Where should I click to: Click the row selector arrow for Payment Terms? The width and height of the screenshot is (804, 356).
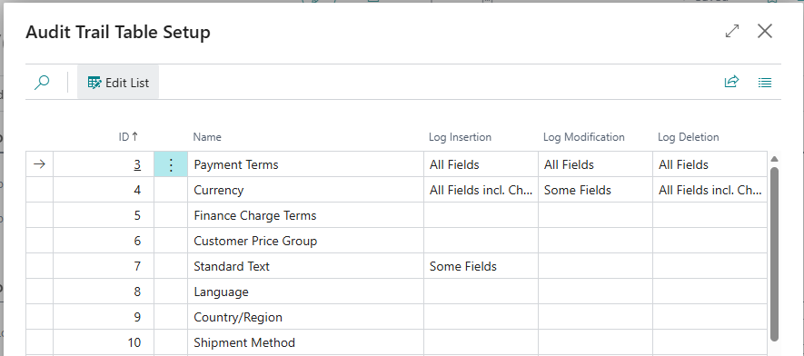click(x=39, y=164)
